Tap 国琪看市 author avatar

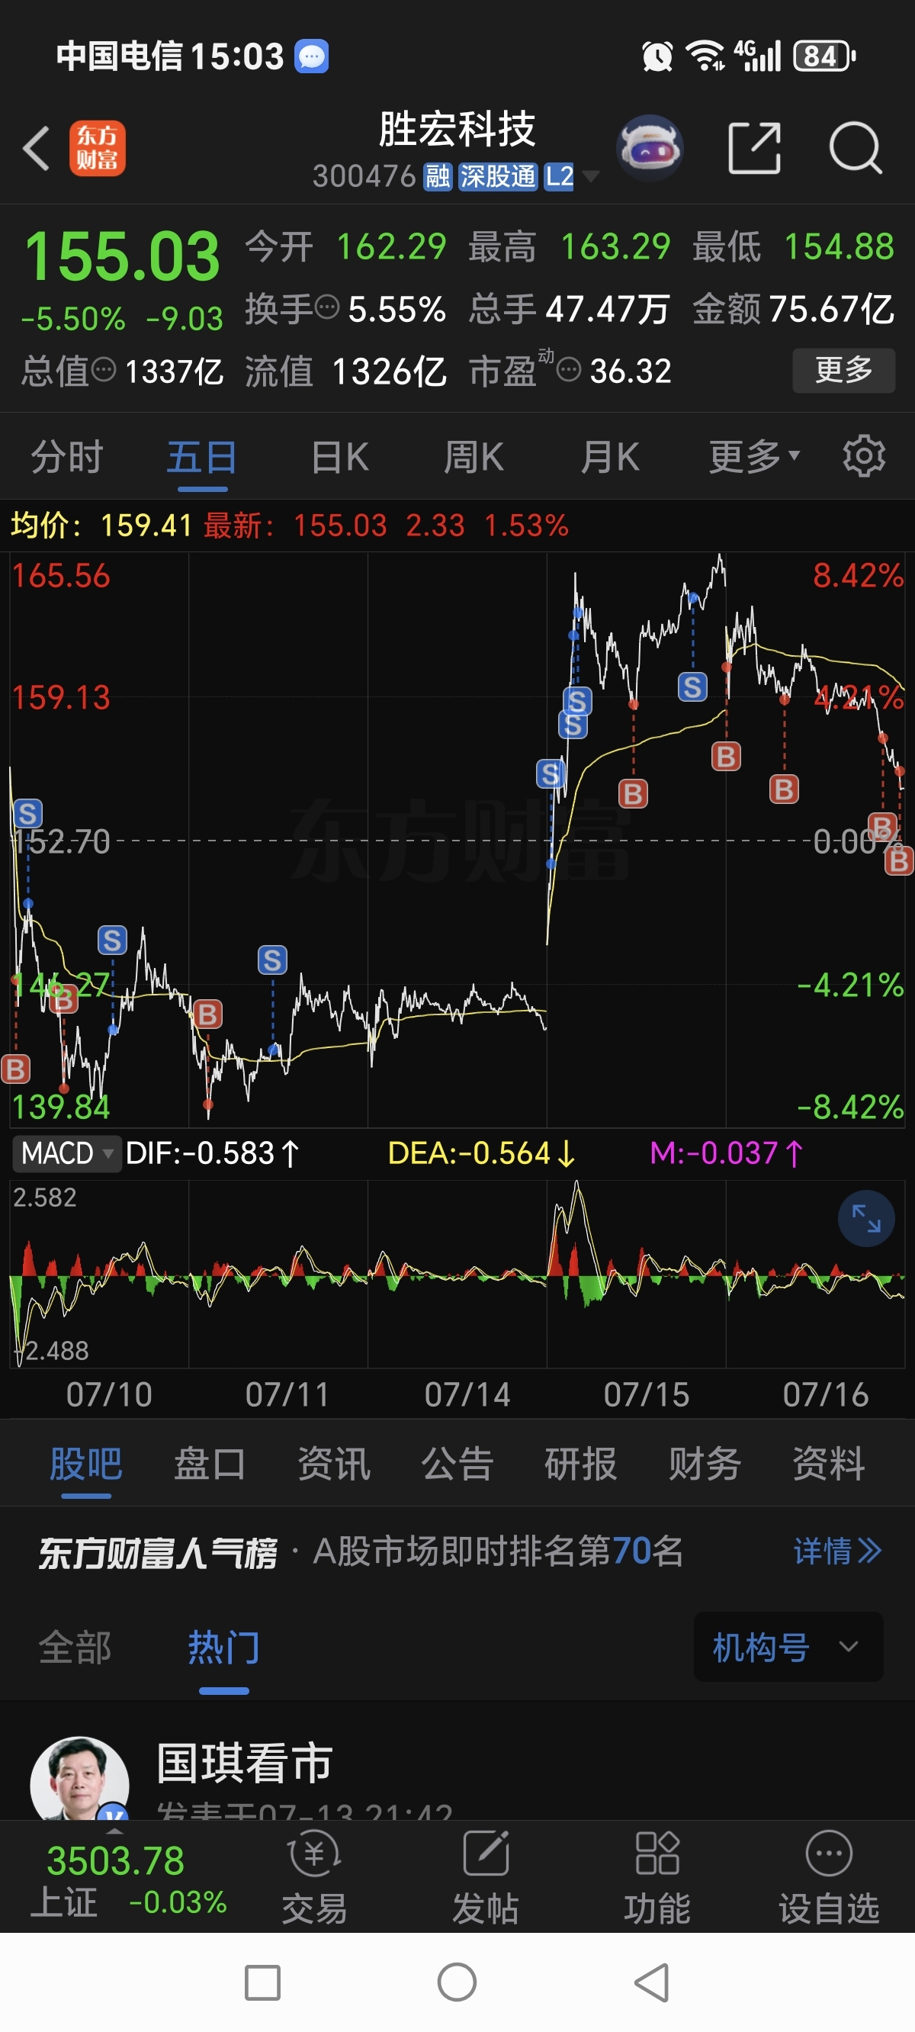[79, 1779]
